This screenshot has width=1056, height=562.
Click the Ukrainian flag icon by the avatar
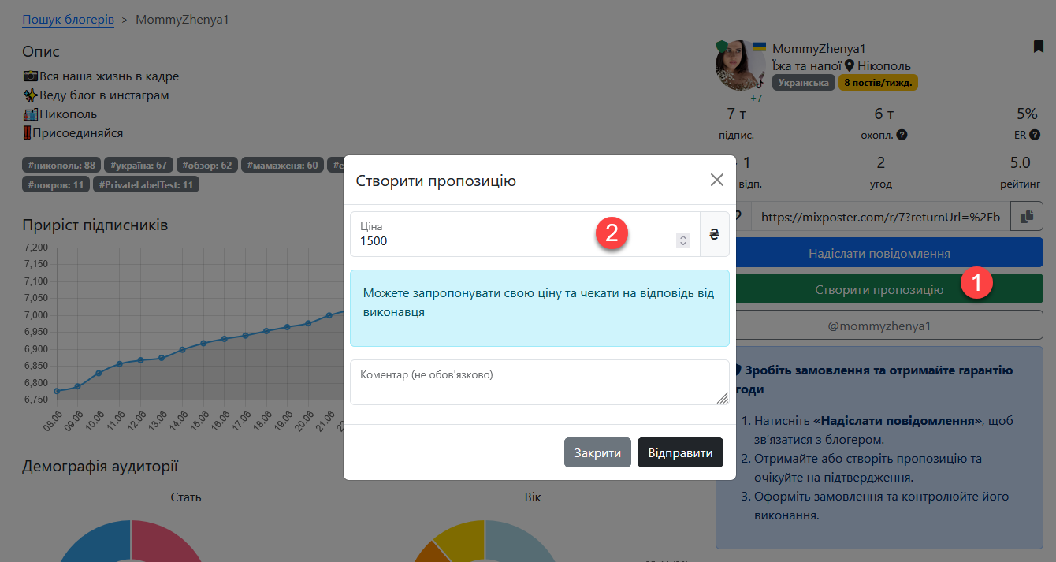point(759,47)
